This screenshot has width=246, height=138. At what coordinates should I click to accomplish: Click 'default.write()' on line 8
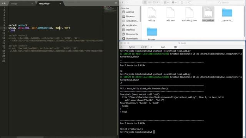(18, 25)
